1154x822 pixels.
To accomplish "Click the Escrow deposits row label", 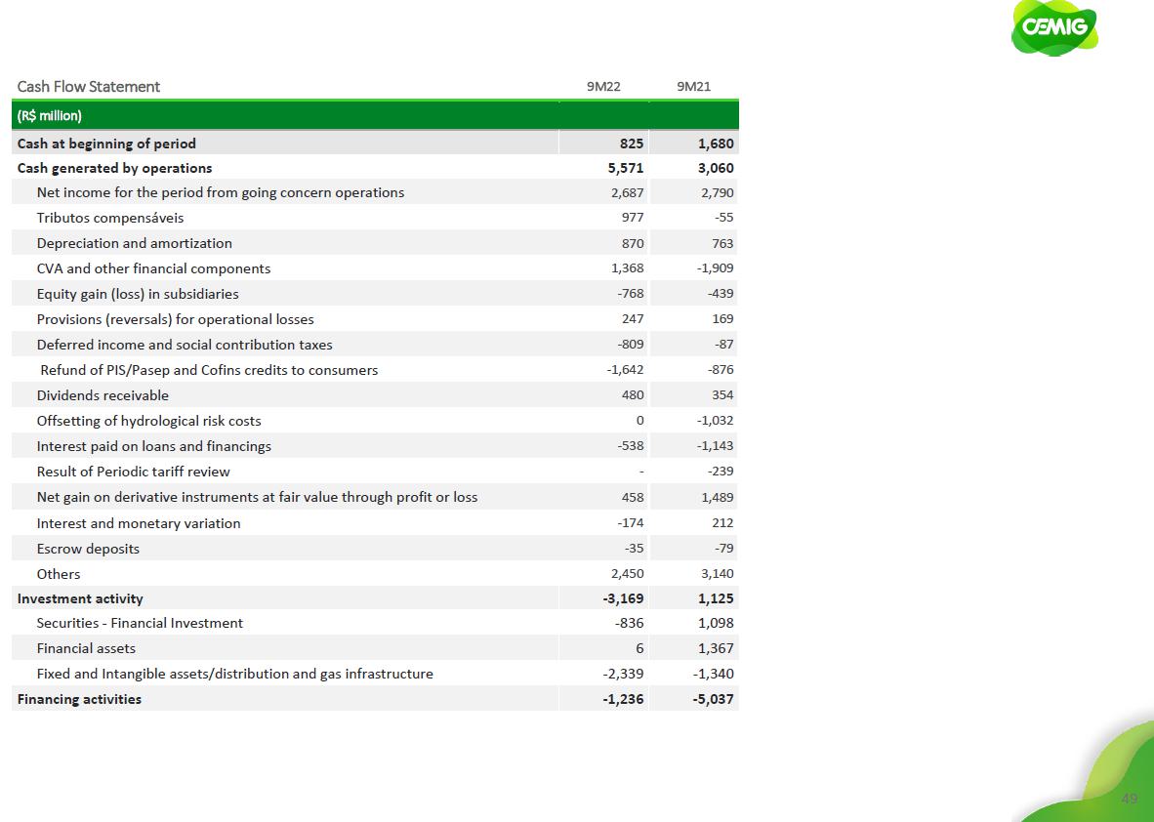I will 88,549.
